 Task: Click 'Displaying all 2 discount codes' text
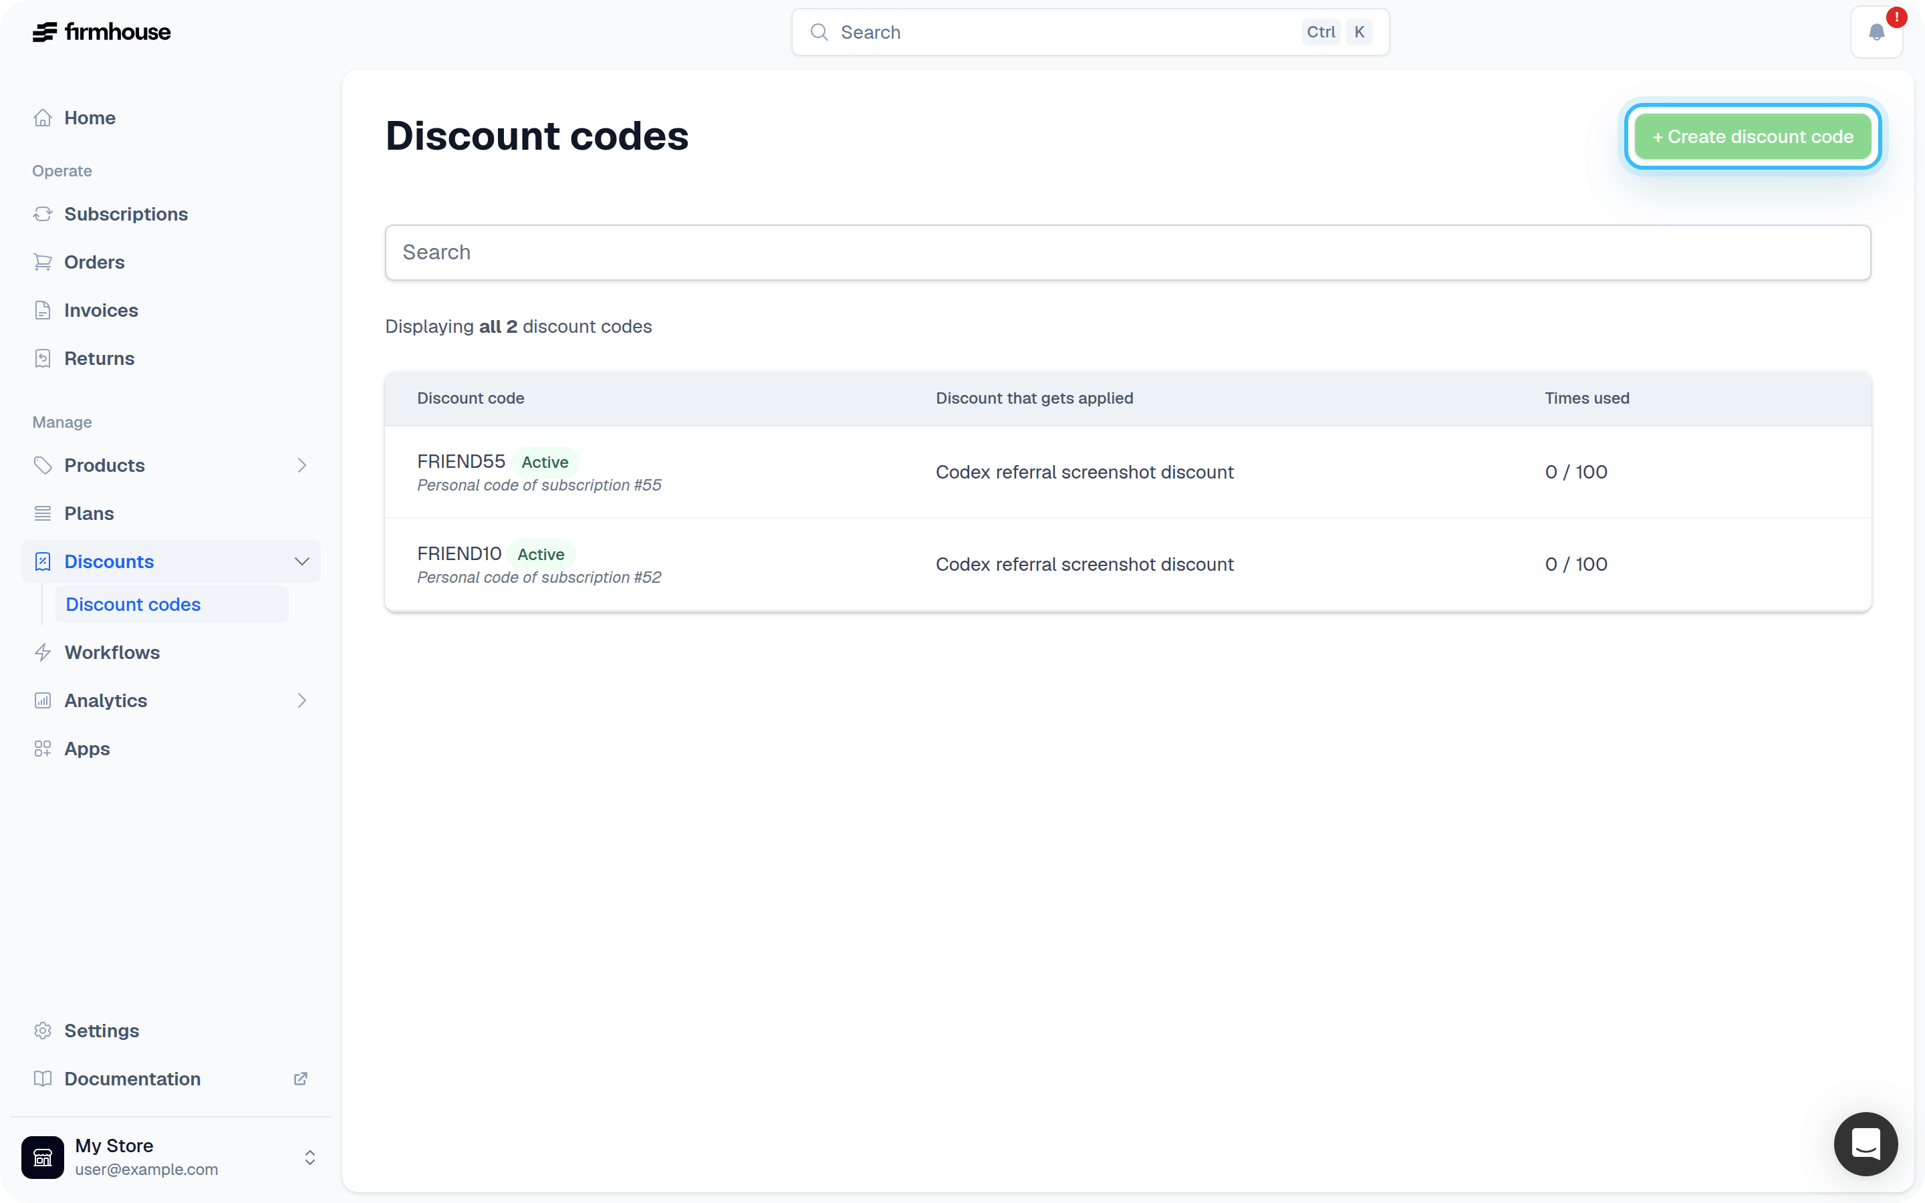[519, 327]
